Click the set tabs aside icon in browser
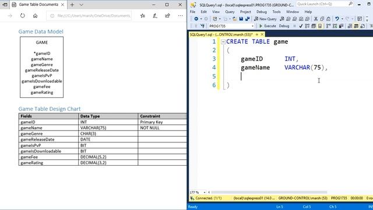Screen dimensions: 373x210 click(5, 5)
